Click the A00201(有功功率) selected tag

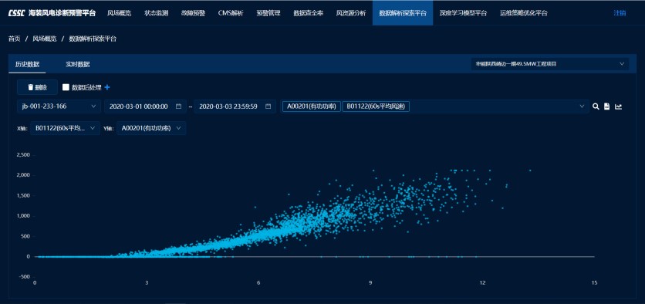coord(312,106)
